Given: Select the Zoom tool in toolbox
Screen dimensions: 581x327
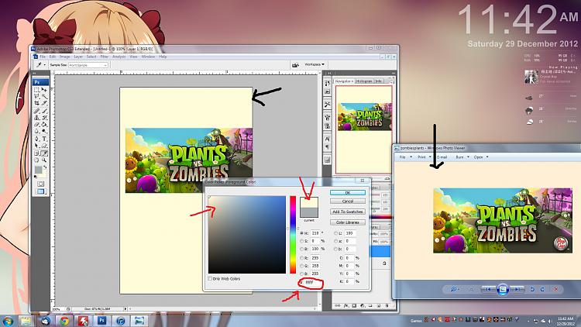Looking at the screenshot, I should pos(44,160).
